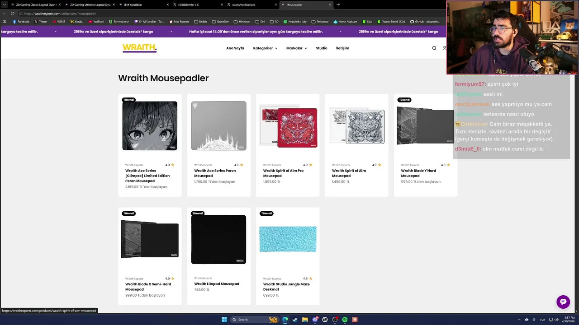Open the Home Assistant bookmark
Screen dimensions: 579x325
pyautogui.click(x=346, y=21)
